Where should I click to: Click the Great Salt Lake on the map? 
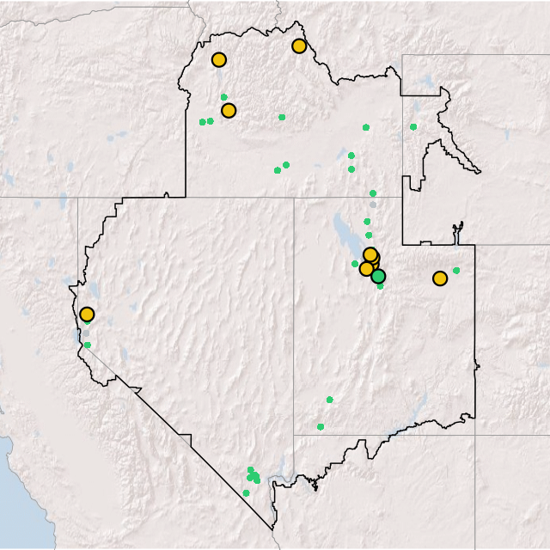(x=342, y=232)
